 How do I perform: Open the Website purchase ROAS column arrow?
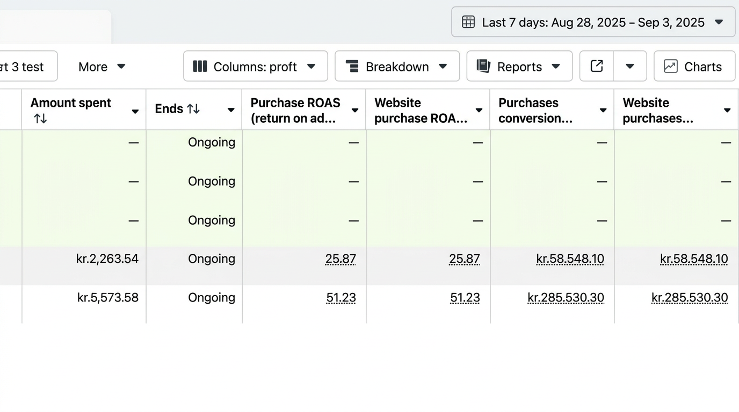tap(479, 111)
